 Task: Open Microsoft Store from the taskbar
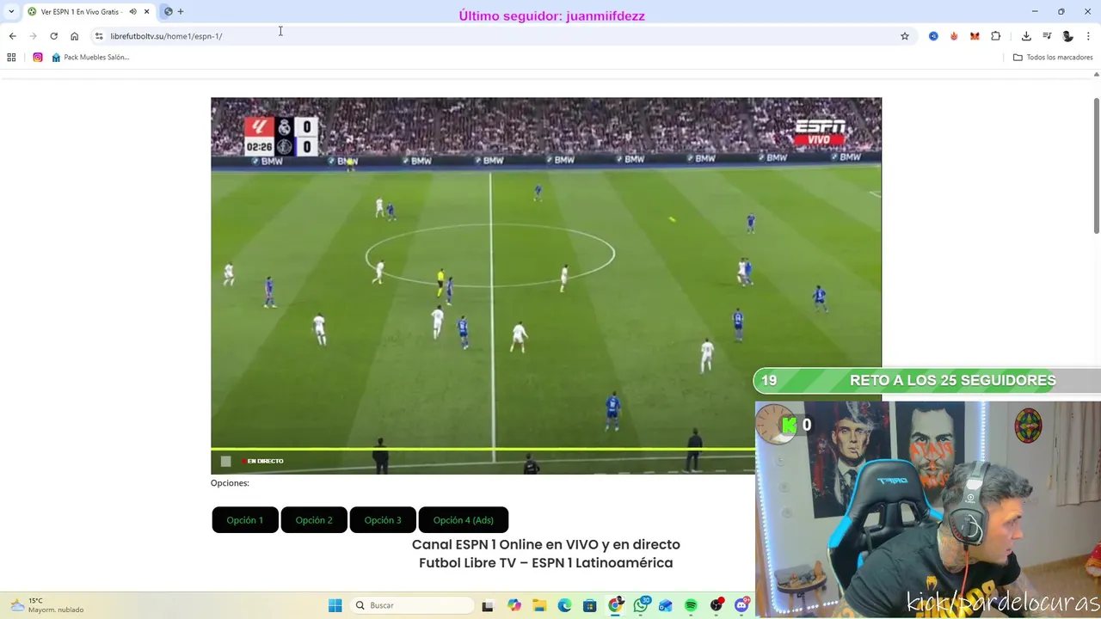(x=589, y=605)
